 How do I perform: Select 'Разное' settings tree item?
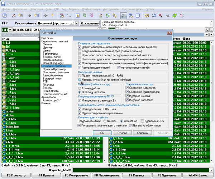point(46,103)
